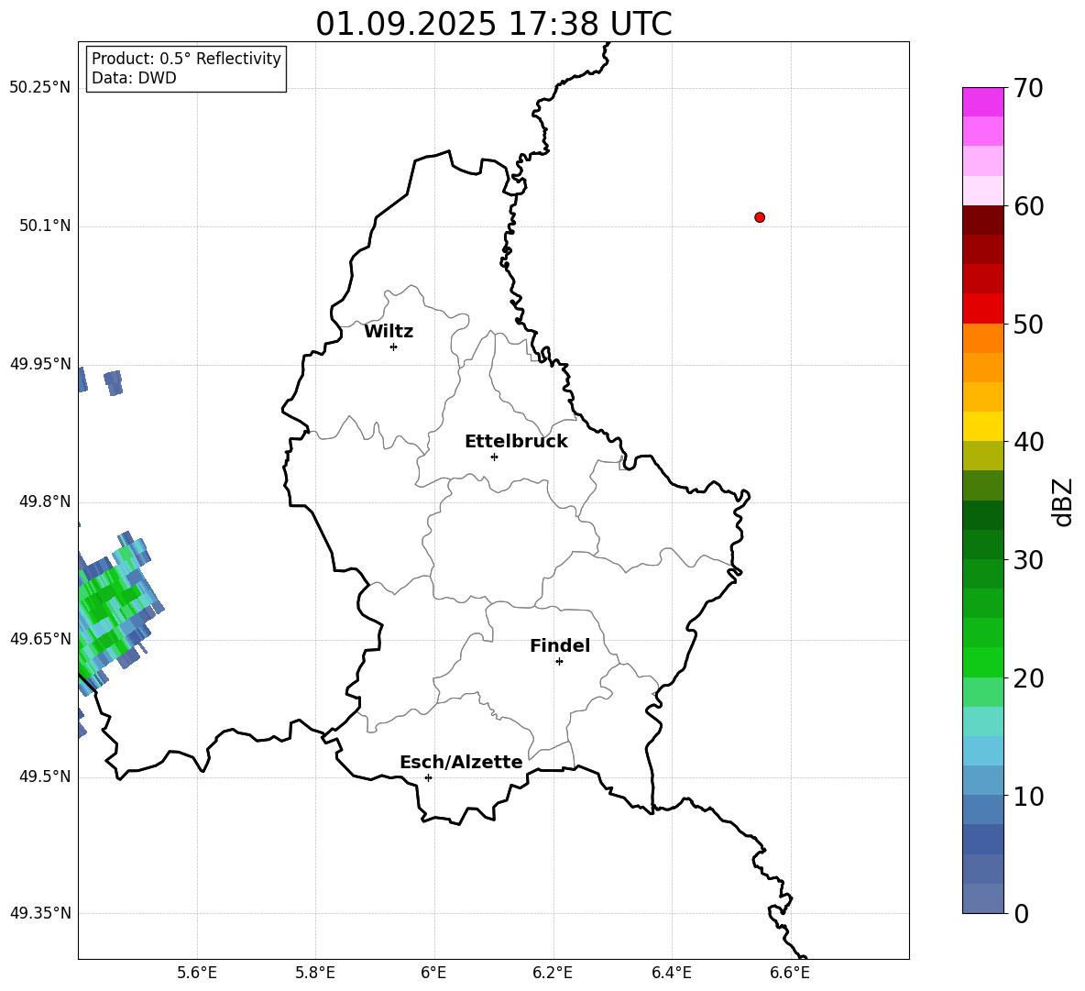Click the 49.8°N latitude label

[45, 501]
